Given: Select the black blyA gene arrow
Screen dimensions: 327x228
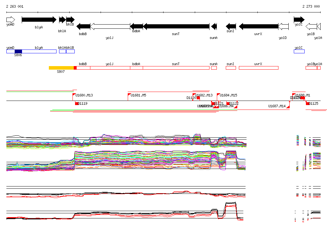Looking at the screenshot, I should tap(39, 20).
